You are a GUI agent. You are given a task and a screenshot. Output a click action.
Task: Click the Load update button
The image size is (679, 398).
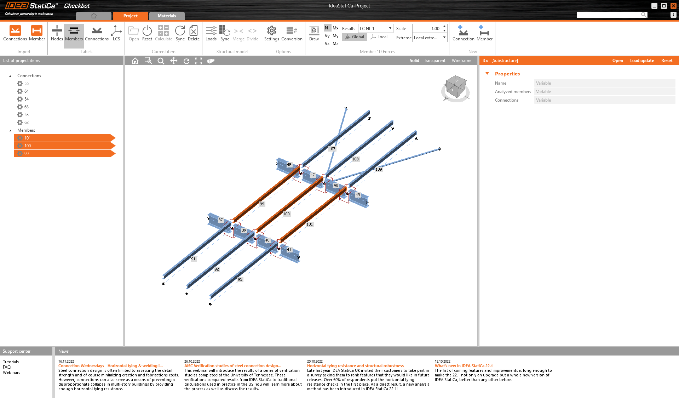pos(642,61)
